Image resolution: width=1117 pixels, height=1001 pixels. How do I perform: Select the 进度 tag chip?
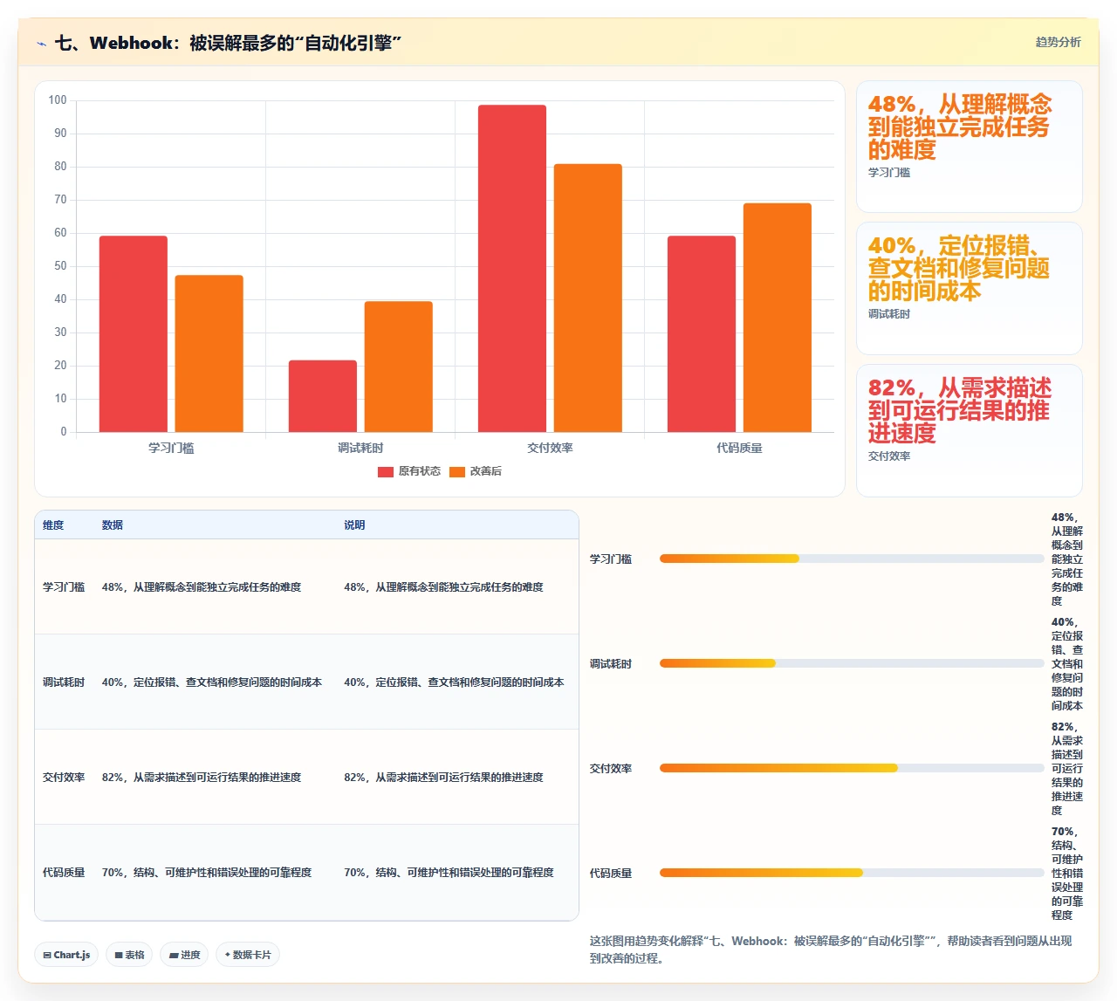[x=184, y=955]
